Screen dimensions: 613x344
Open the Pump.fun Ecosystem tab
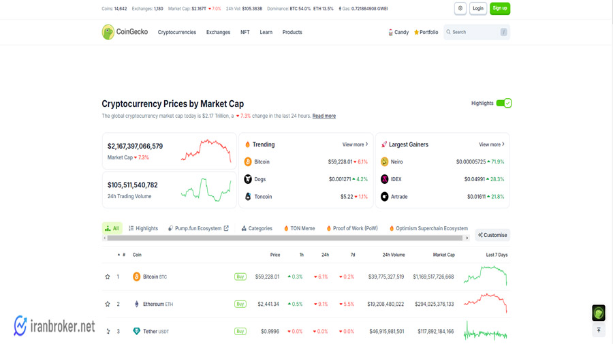(198, 228)
